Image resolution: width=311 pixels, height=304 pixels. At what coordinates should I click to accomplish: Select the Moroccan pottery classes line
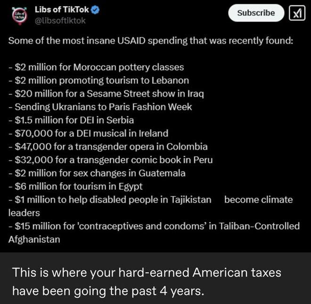tap(96, 67)
